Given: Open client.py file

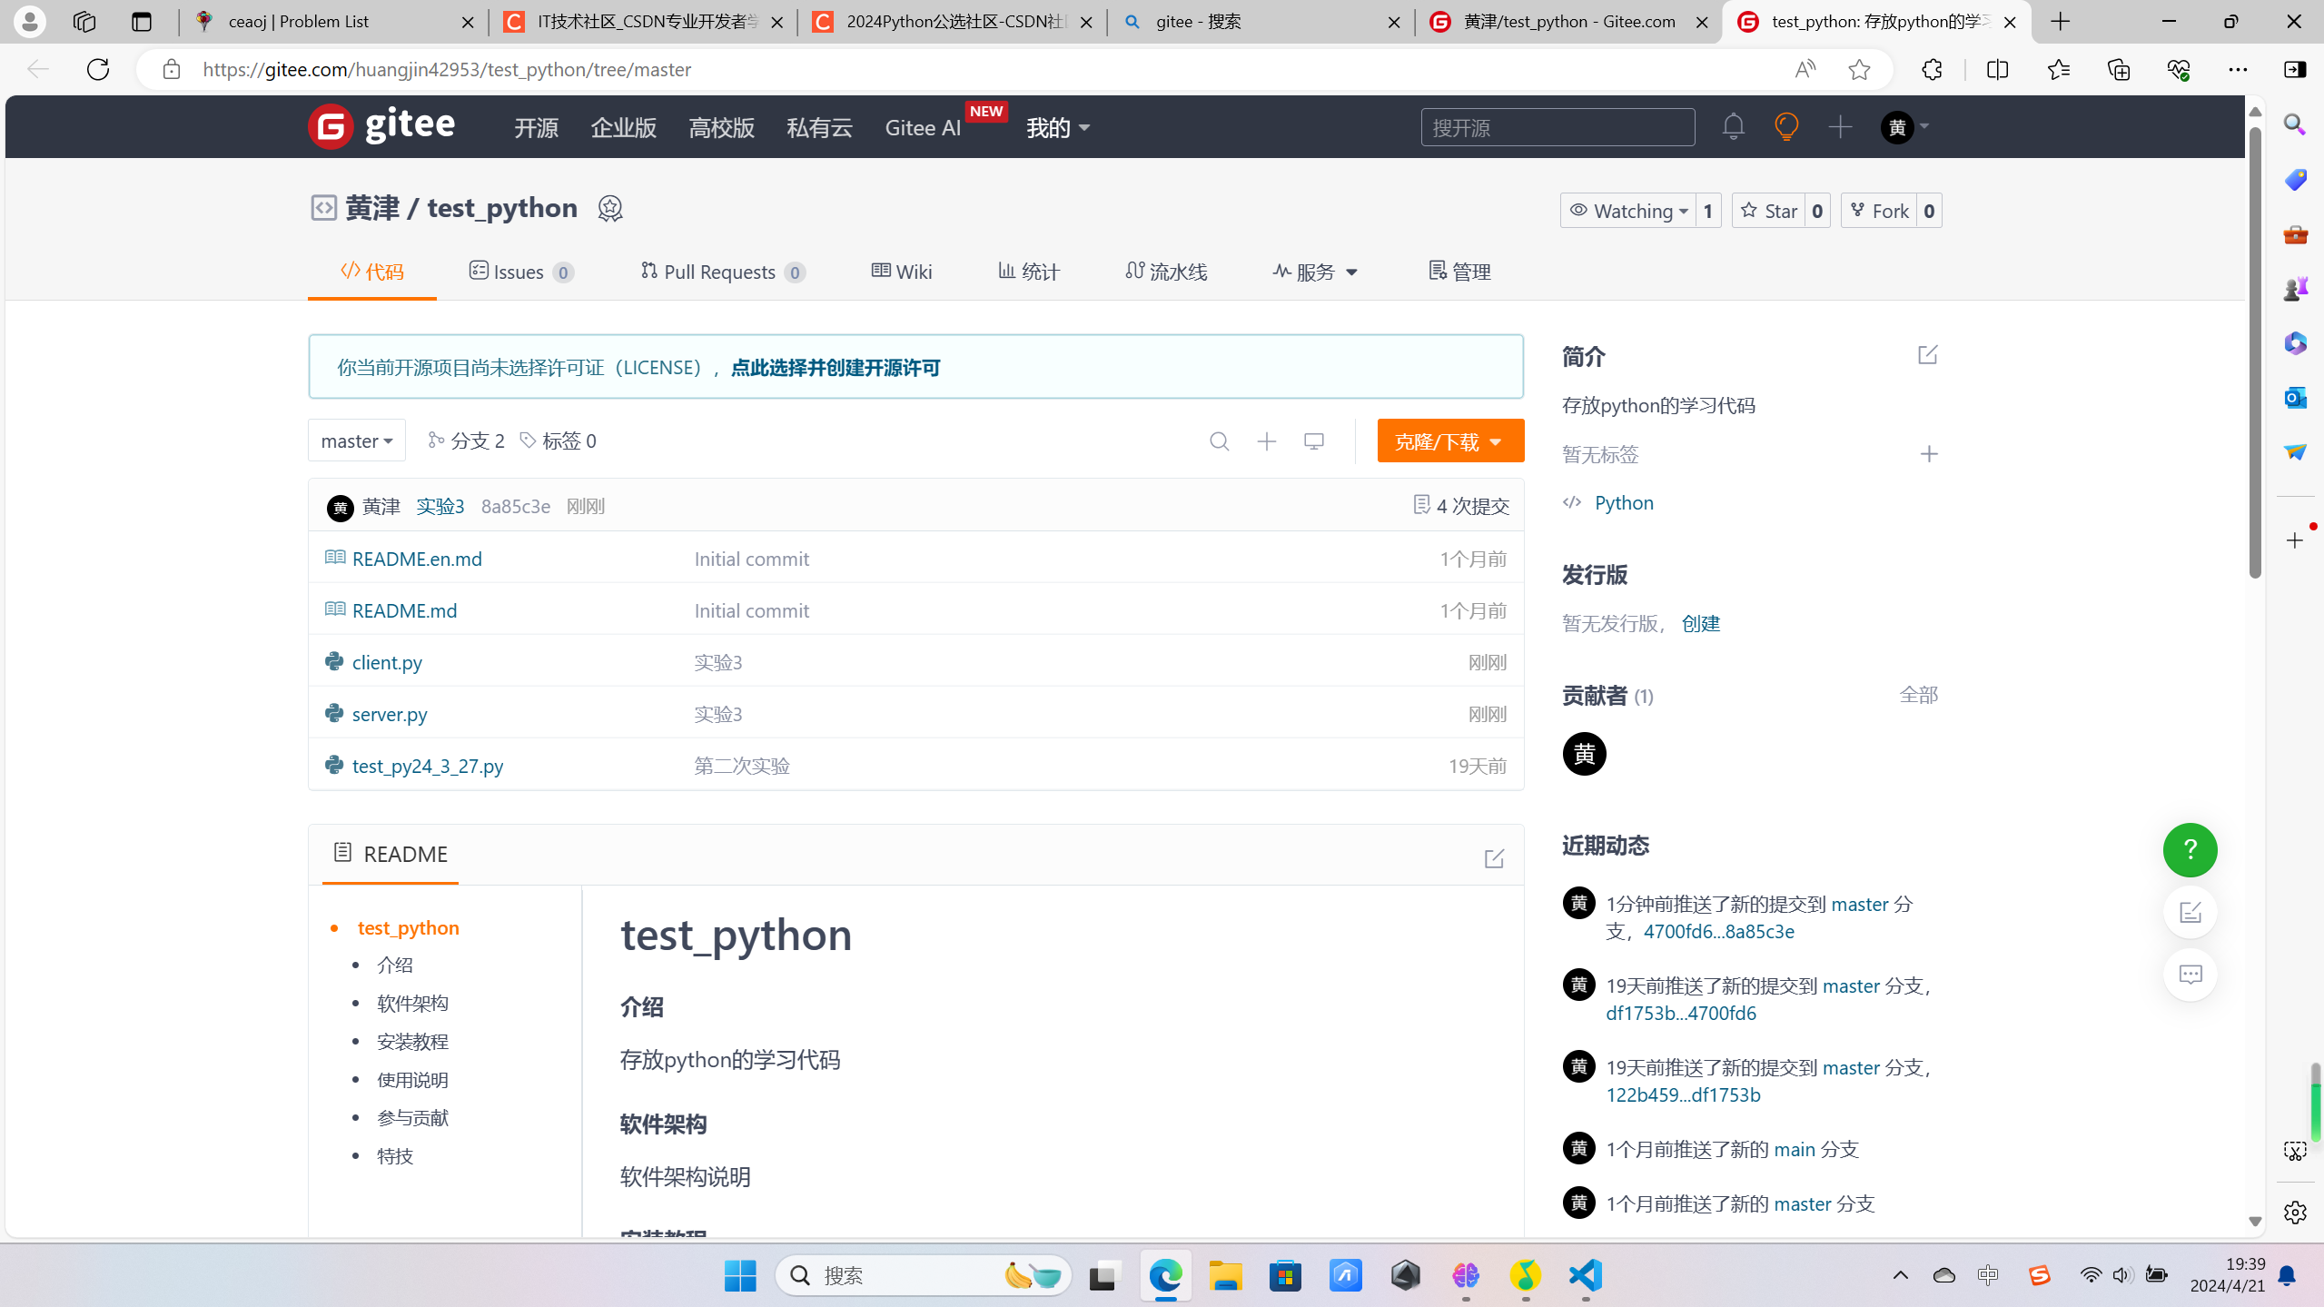Looking at the screenshot, I should (387, 662).
